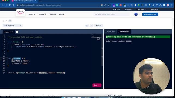Click the Video Courses icon

coord(106,96)
